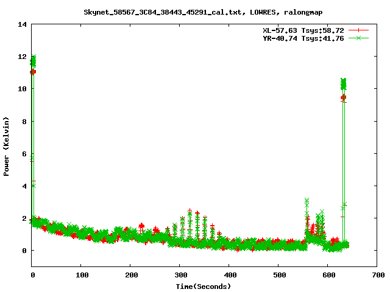Image resolution: width=390 pixels, height=292 pixels.
Task: Select the YR-40.74 Tsys:41.76 legend entry
Action: pos(303,38)
